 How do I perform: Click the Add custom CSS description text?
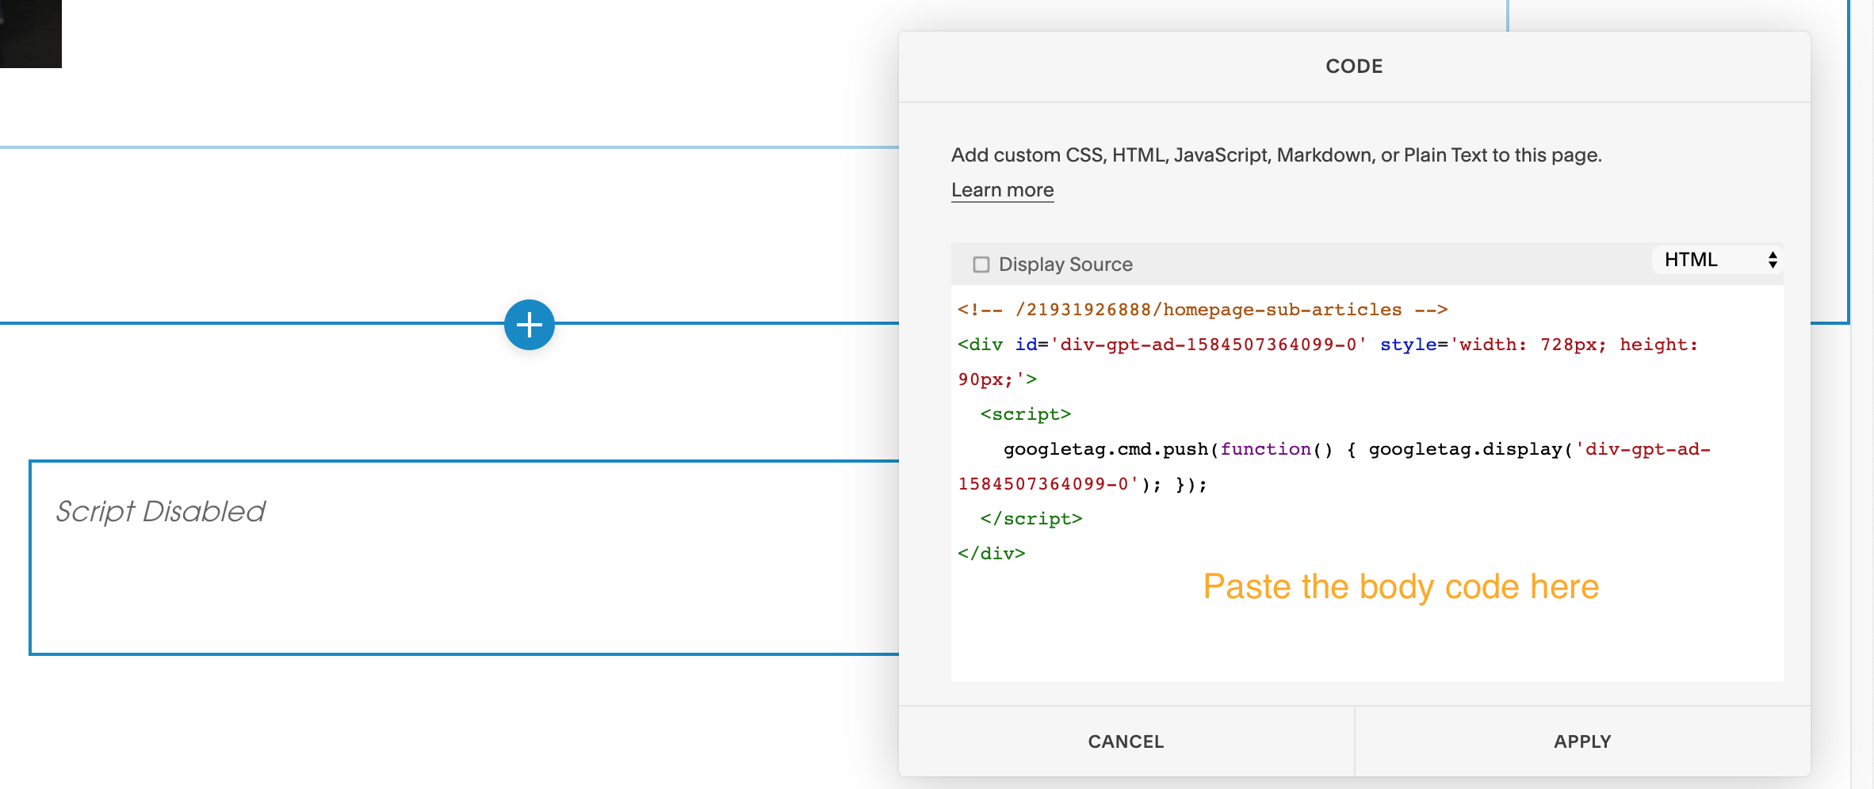1276,155
